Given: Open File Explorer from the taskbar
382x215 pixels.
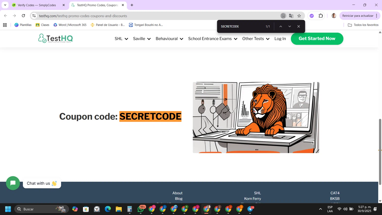Looking at the screenshot, I should point(119,209).
